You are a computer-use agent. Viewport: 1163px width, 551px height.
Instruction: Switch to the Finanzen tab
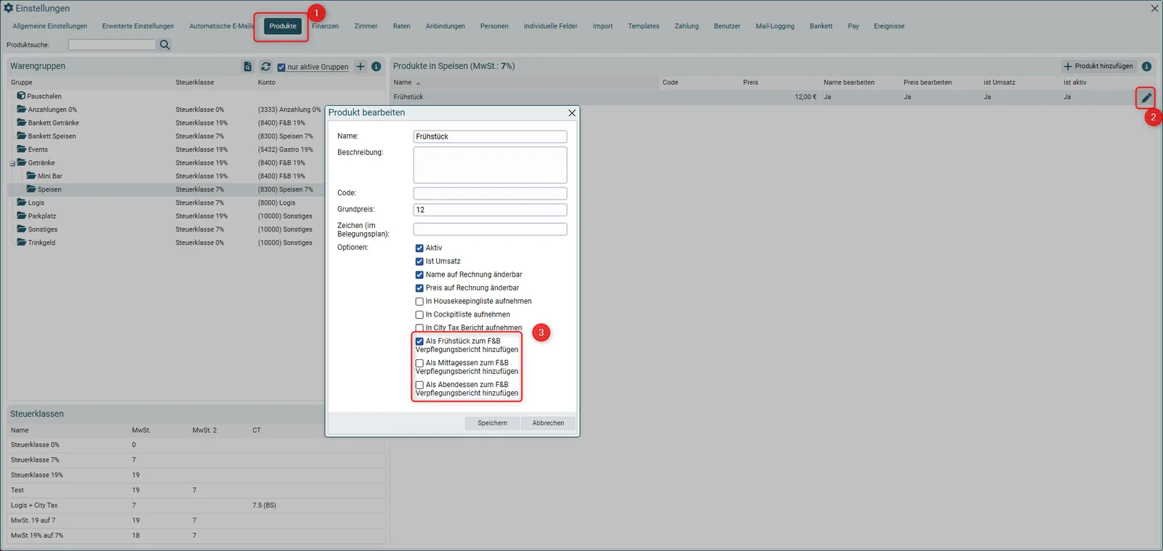pos(325,26)
